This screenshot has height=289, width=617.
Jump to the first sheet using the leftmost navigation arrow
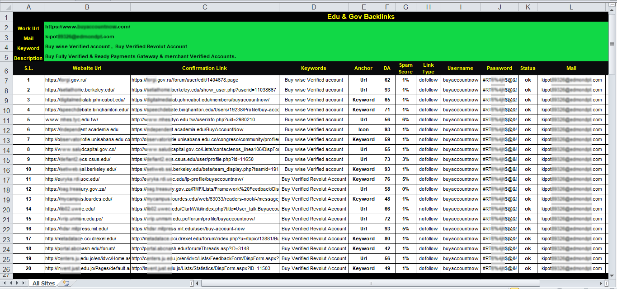coord(5,283)
